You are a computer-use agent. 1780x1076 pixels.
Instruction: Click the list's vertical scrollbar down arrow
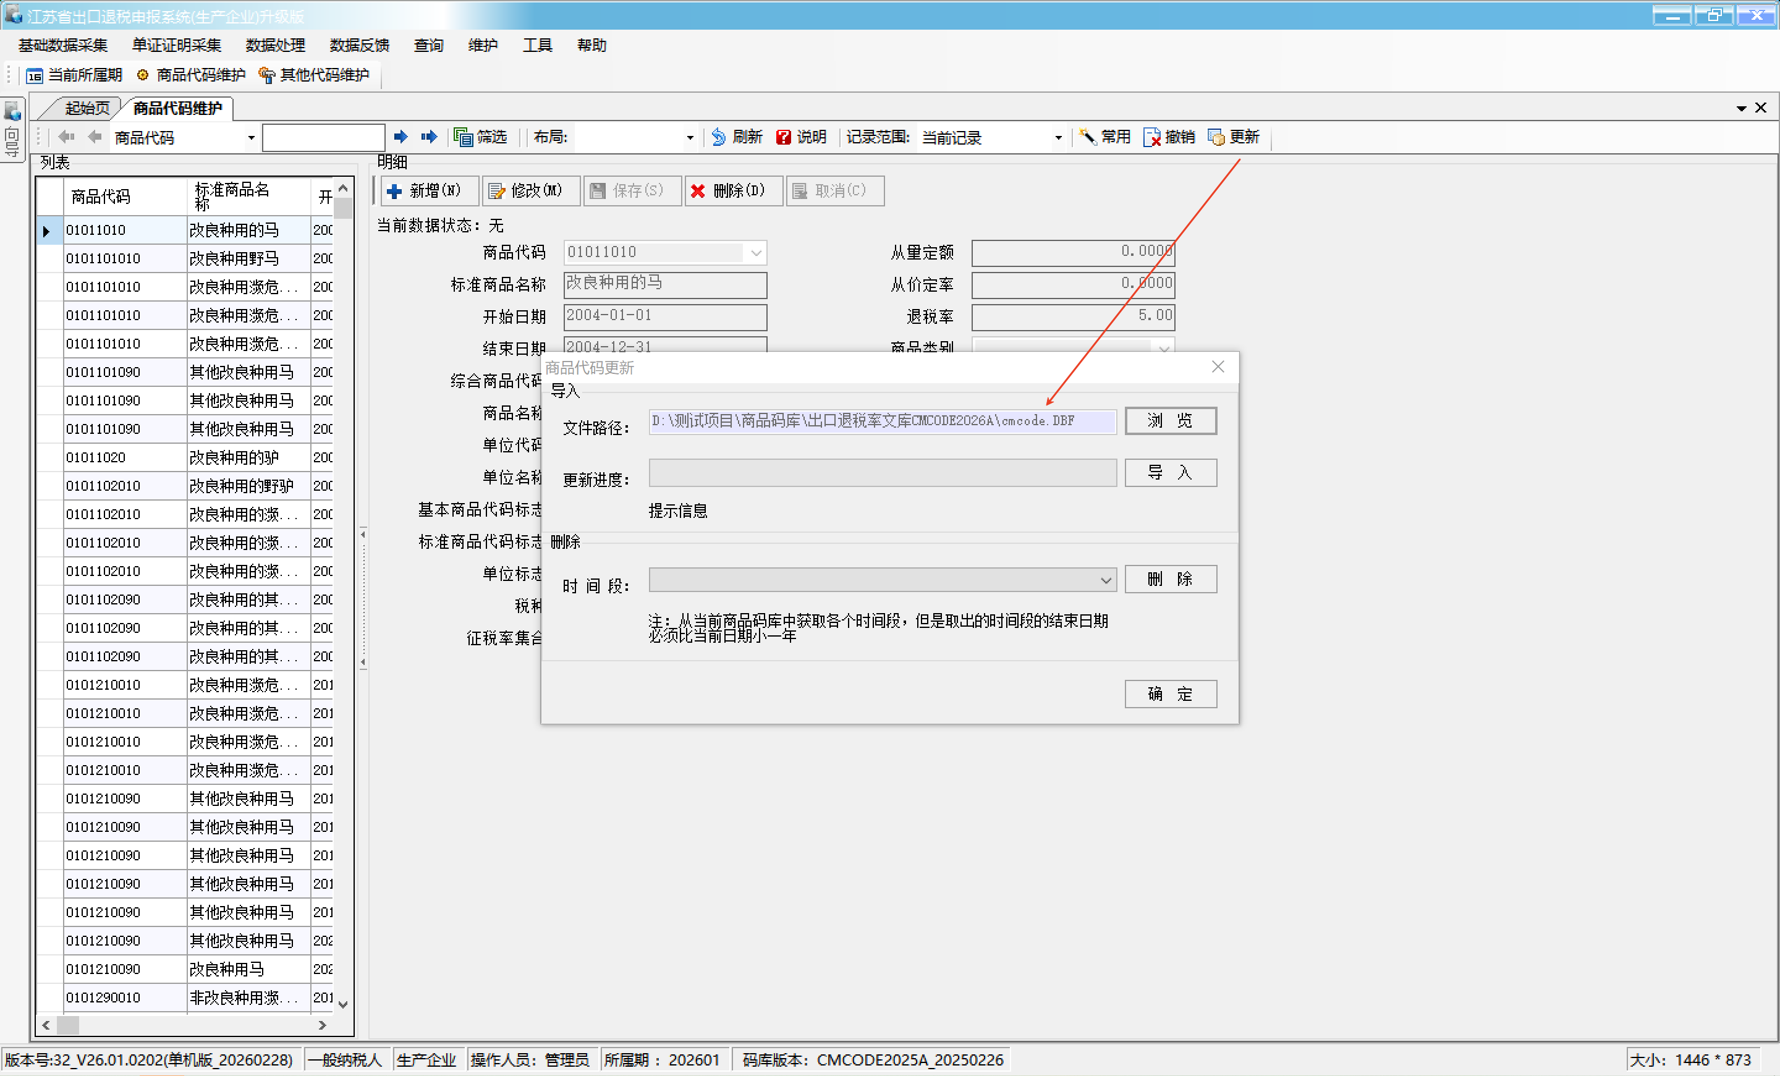pyautogui.click(x=343, y=1003)
